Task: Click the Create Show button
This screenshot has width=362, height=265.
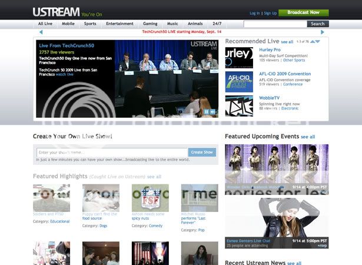Action: tap(202, 152)
